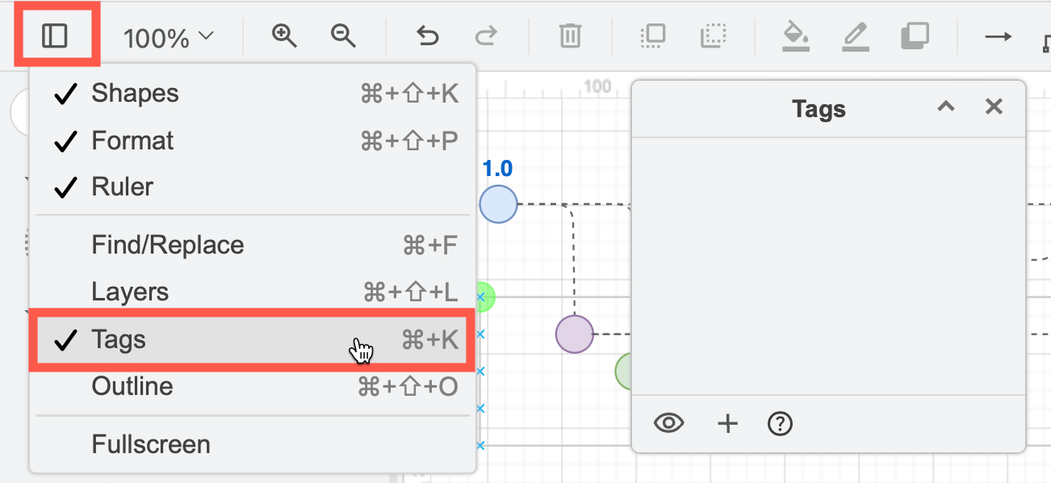Collapse the Tags panel with the chevron

tap(945, 107)
